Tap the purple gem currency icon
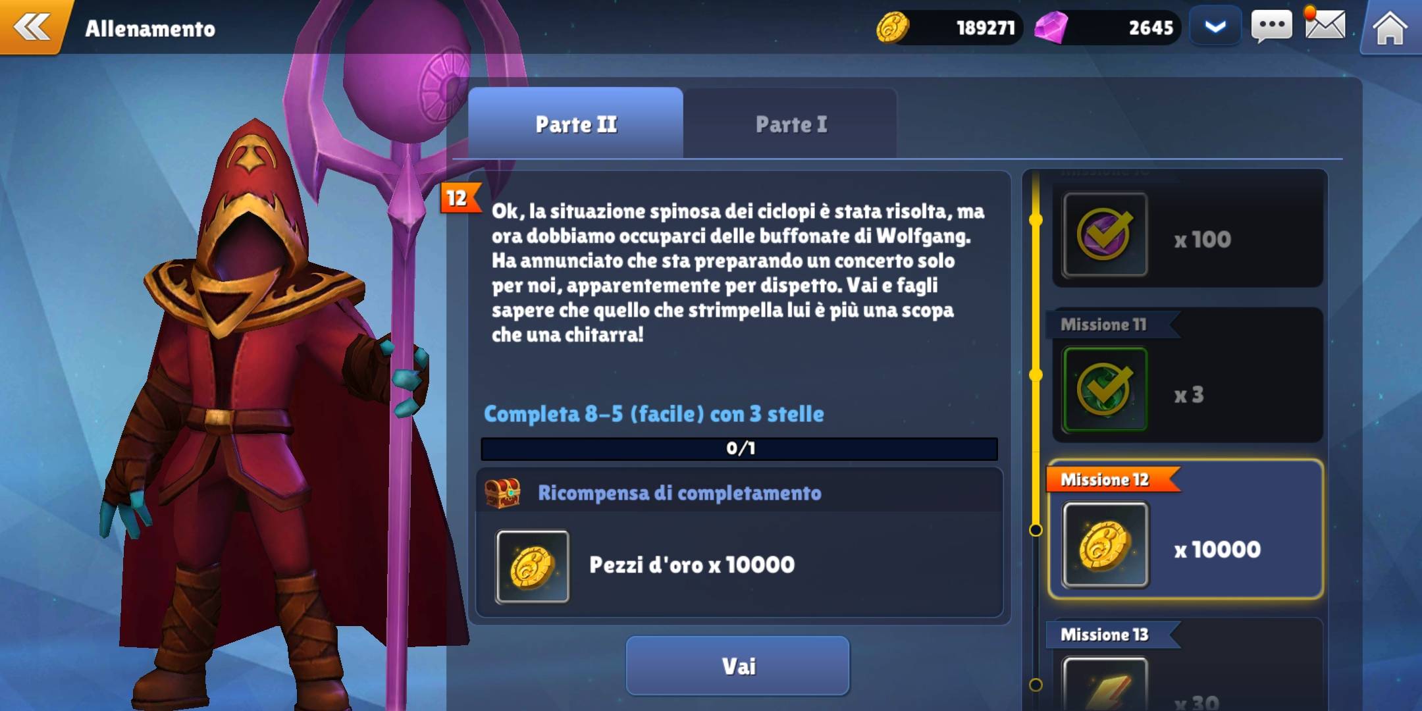Image resolution: width=1422 pixels, height=711 pixels. [x=1051, y=28]
